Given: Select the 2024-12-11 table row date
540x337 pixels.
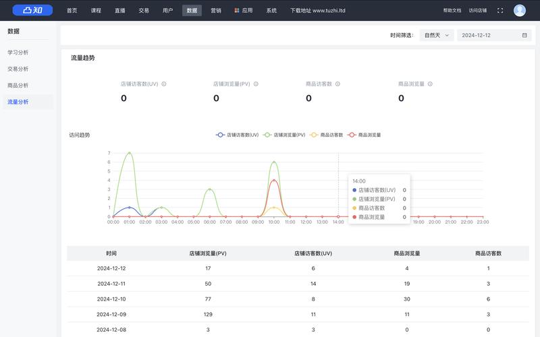Looking at the screenshot, I should (x=111, y=284).
